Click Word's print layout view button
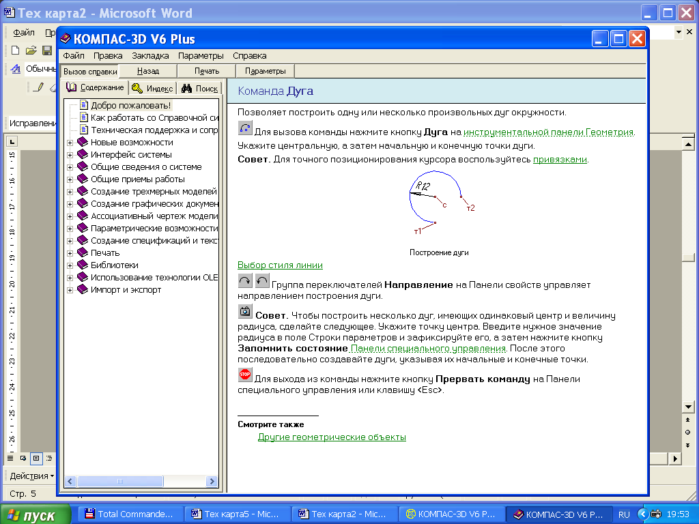699x524 pixels. click(x=36, y=458)
